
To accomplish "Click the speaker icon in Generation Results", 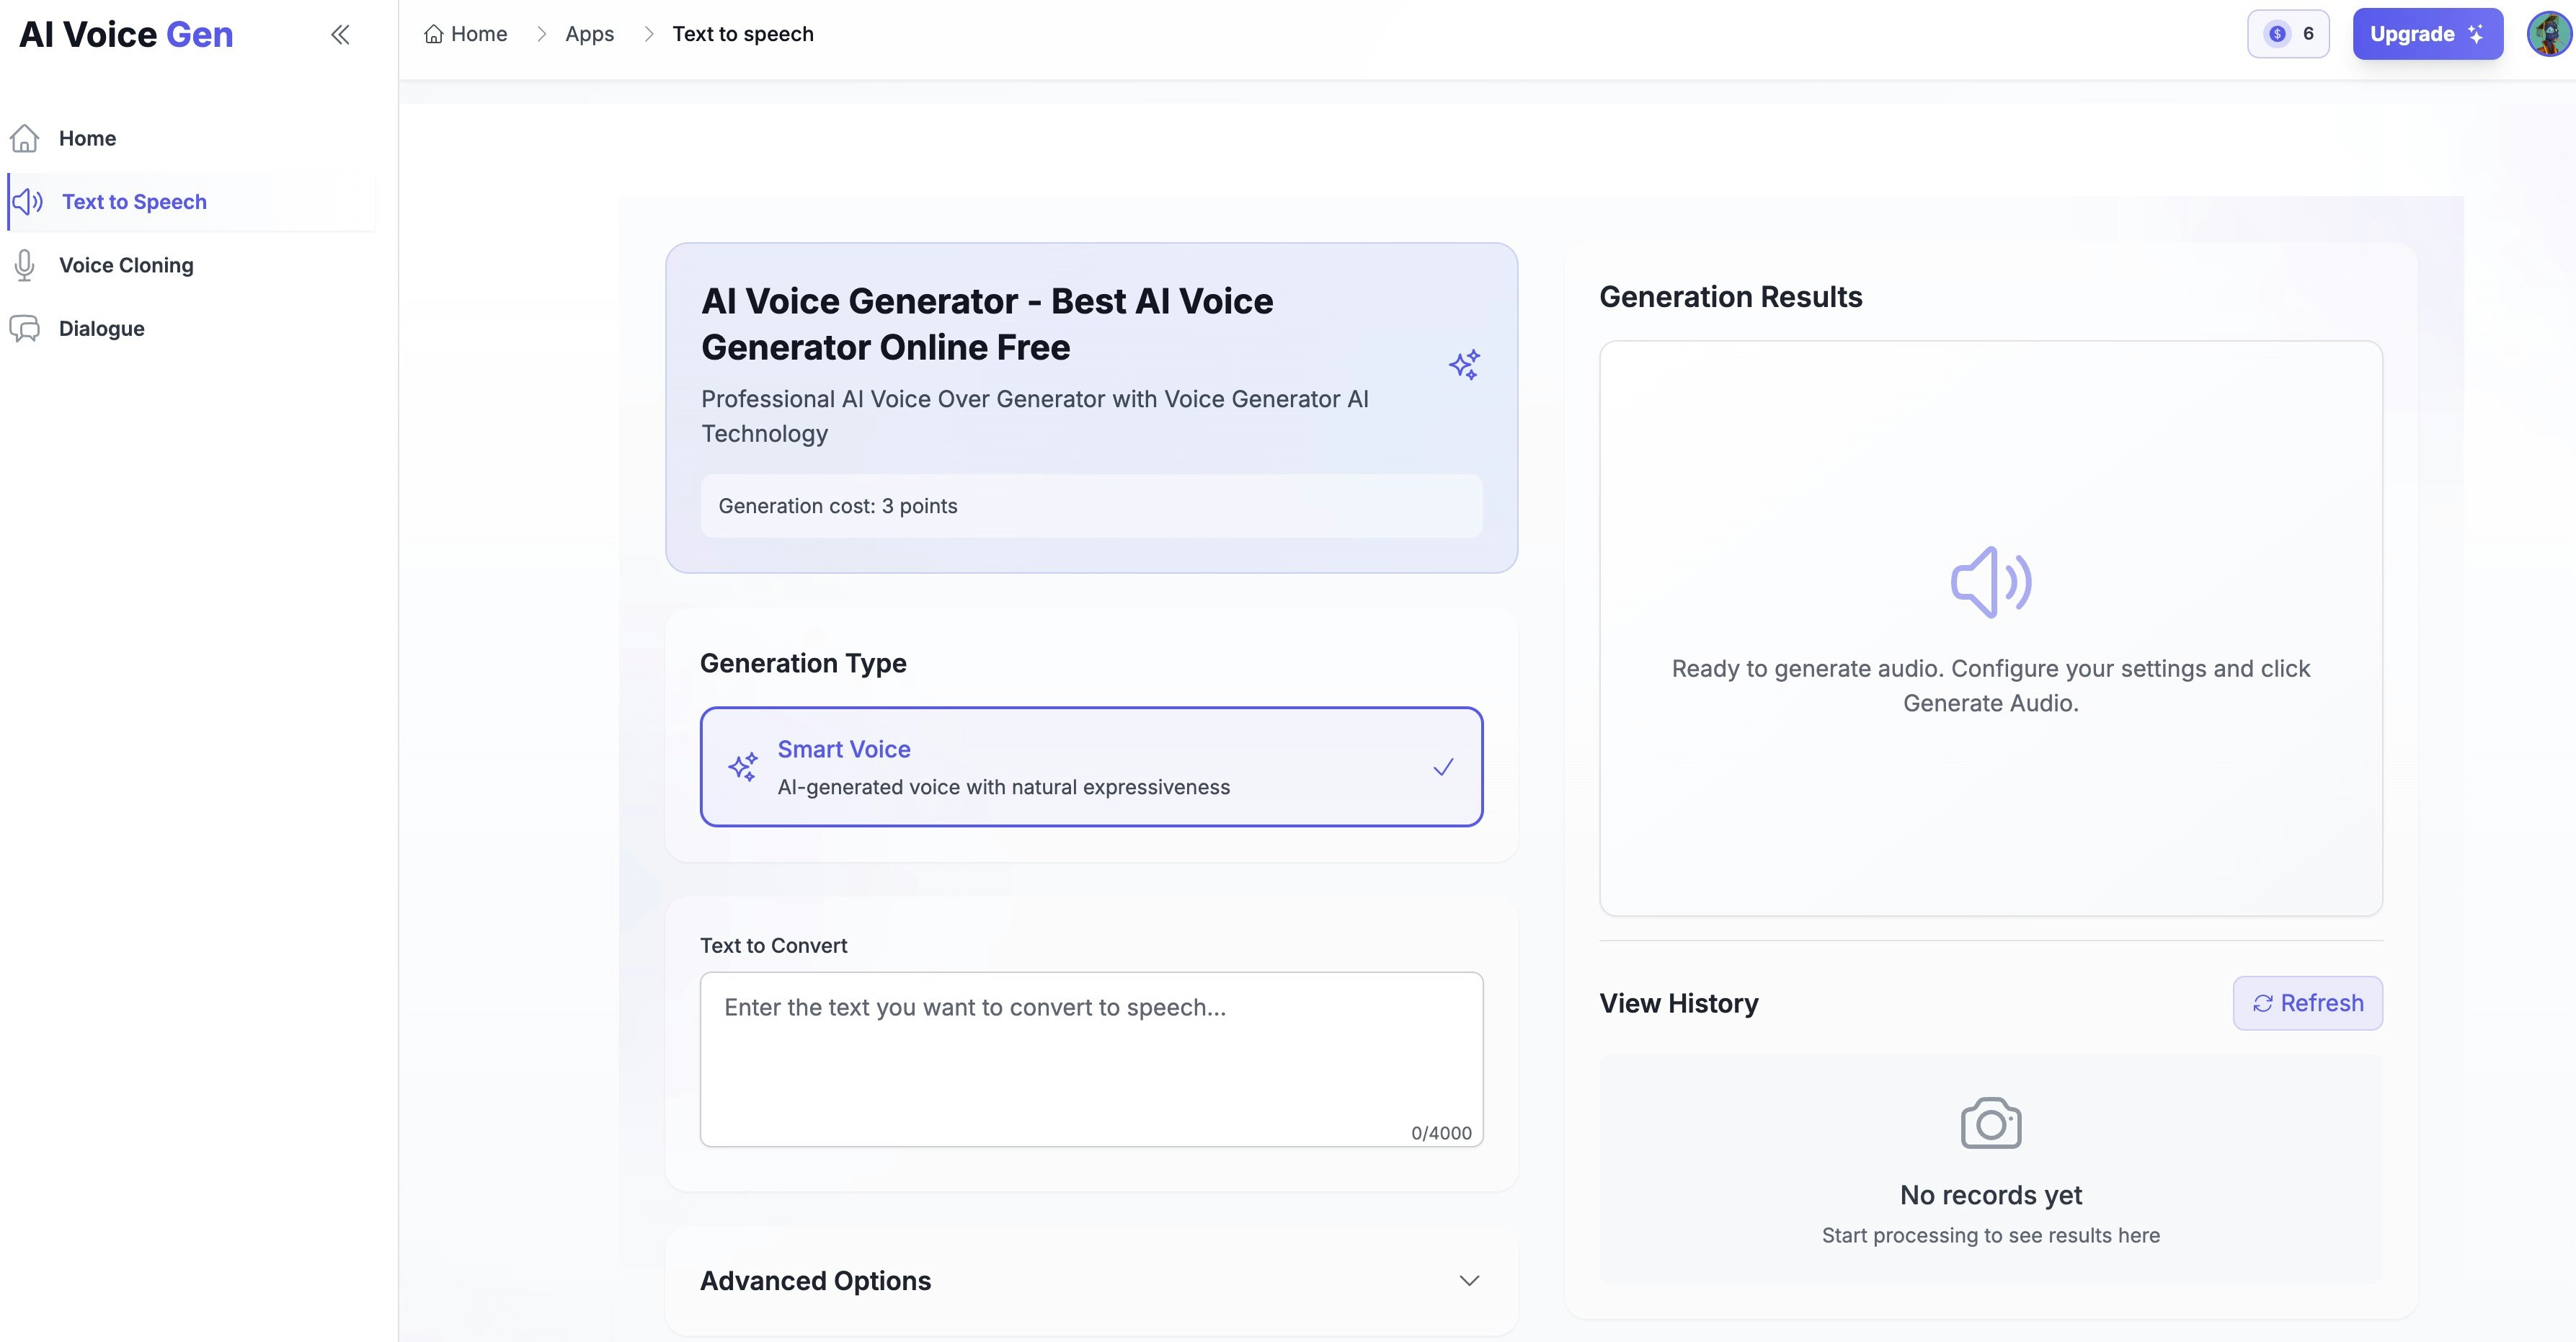I will [x=1990, y=581].
